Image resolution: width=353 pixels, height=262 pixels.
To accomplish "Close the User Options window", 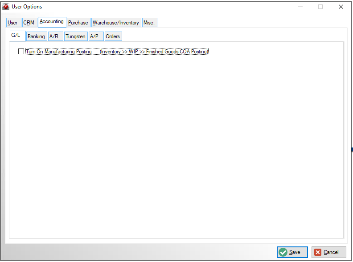I will (x=341, y=7).
